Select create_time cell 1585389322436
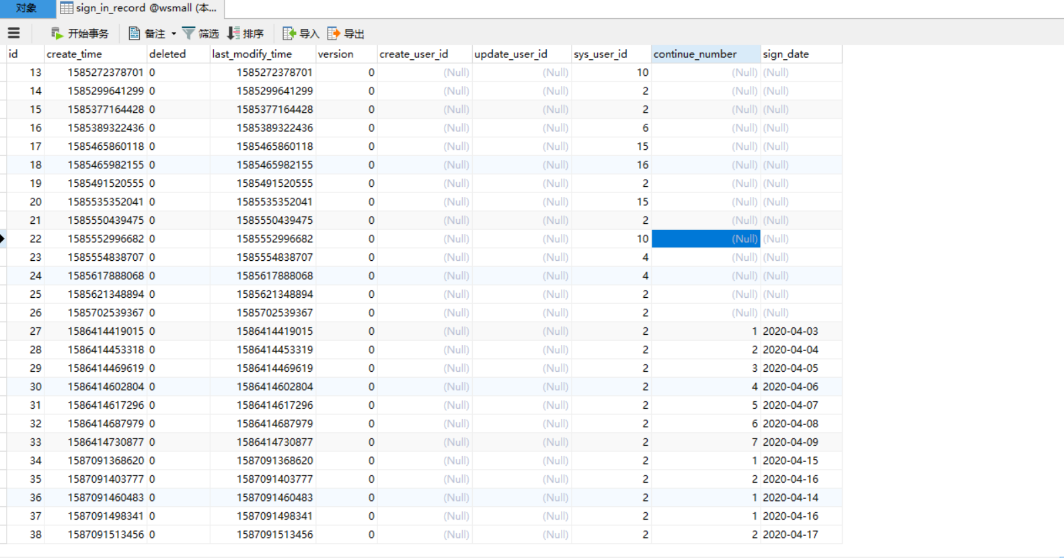The width and height of the screenshot is (1064, 558). pos(96,128)
